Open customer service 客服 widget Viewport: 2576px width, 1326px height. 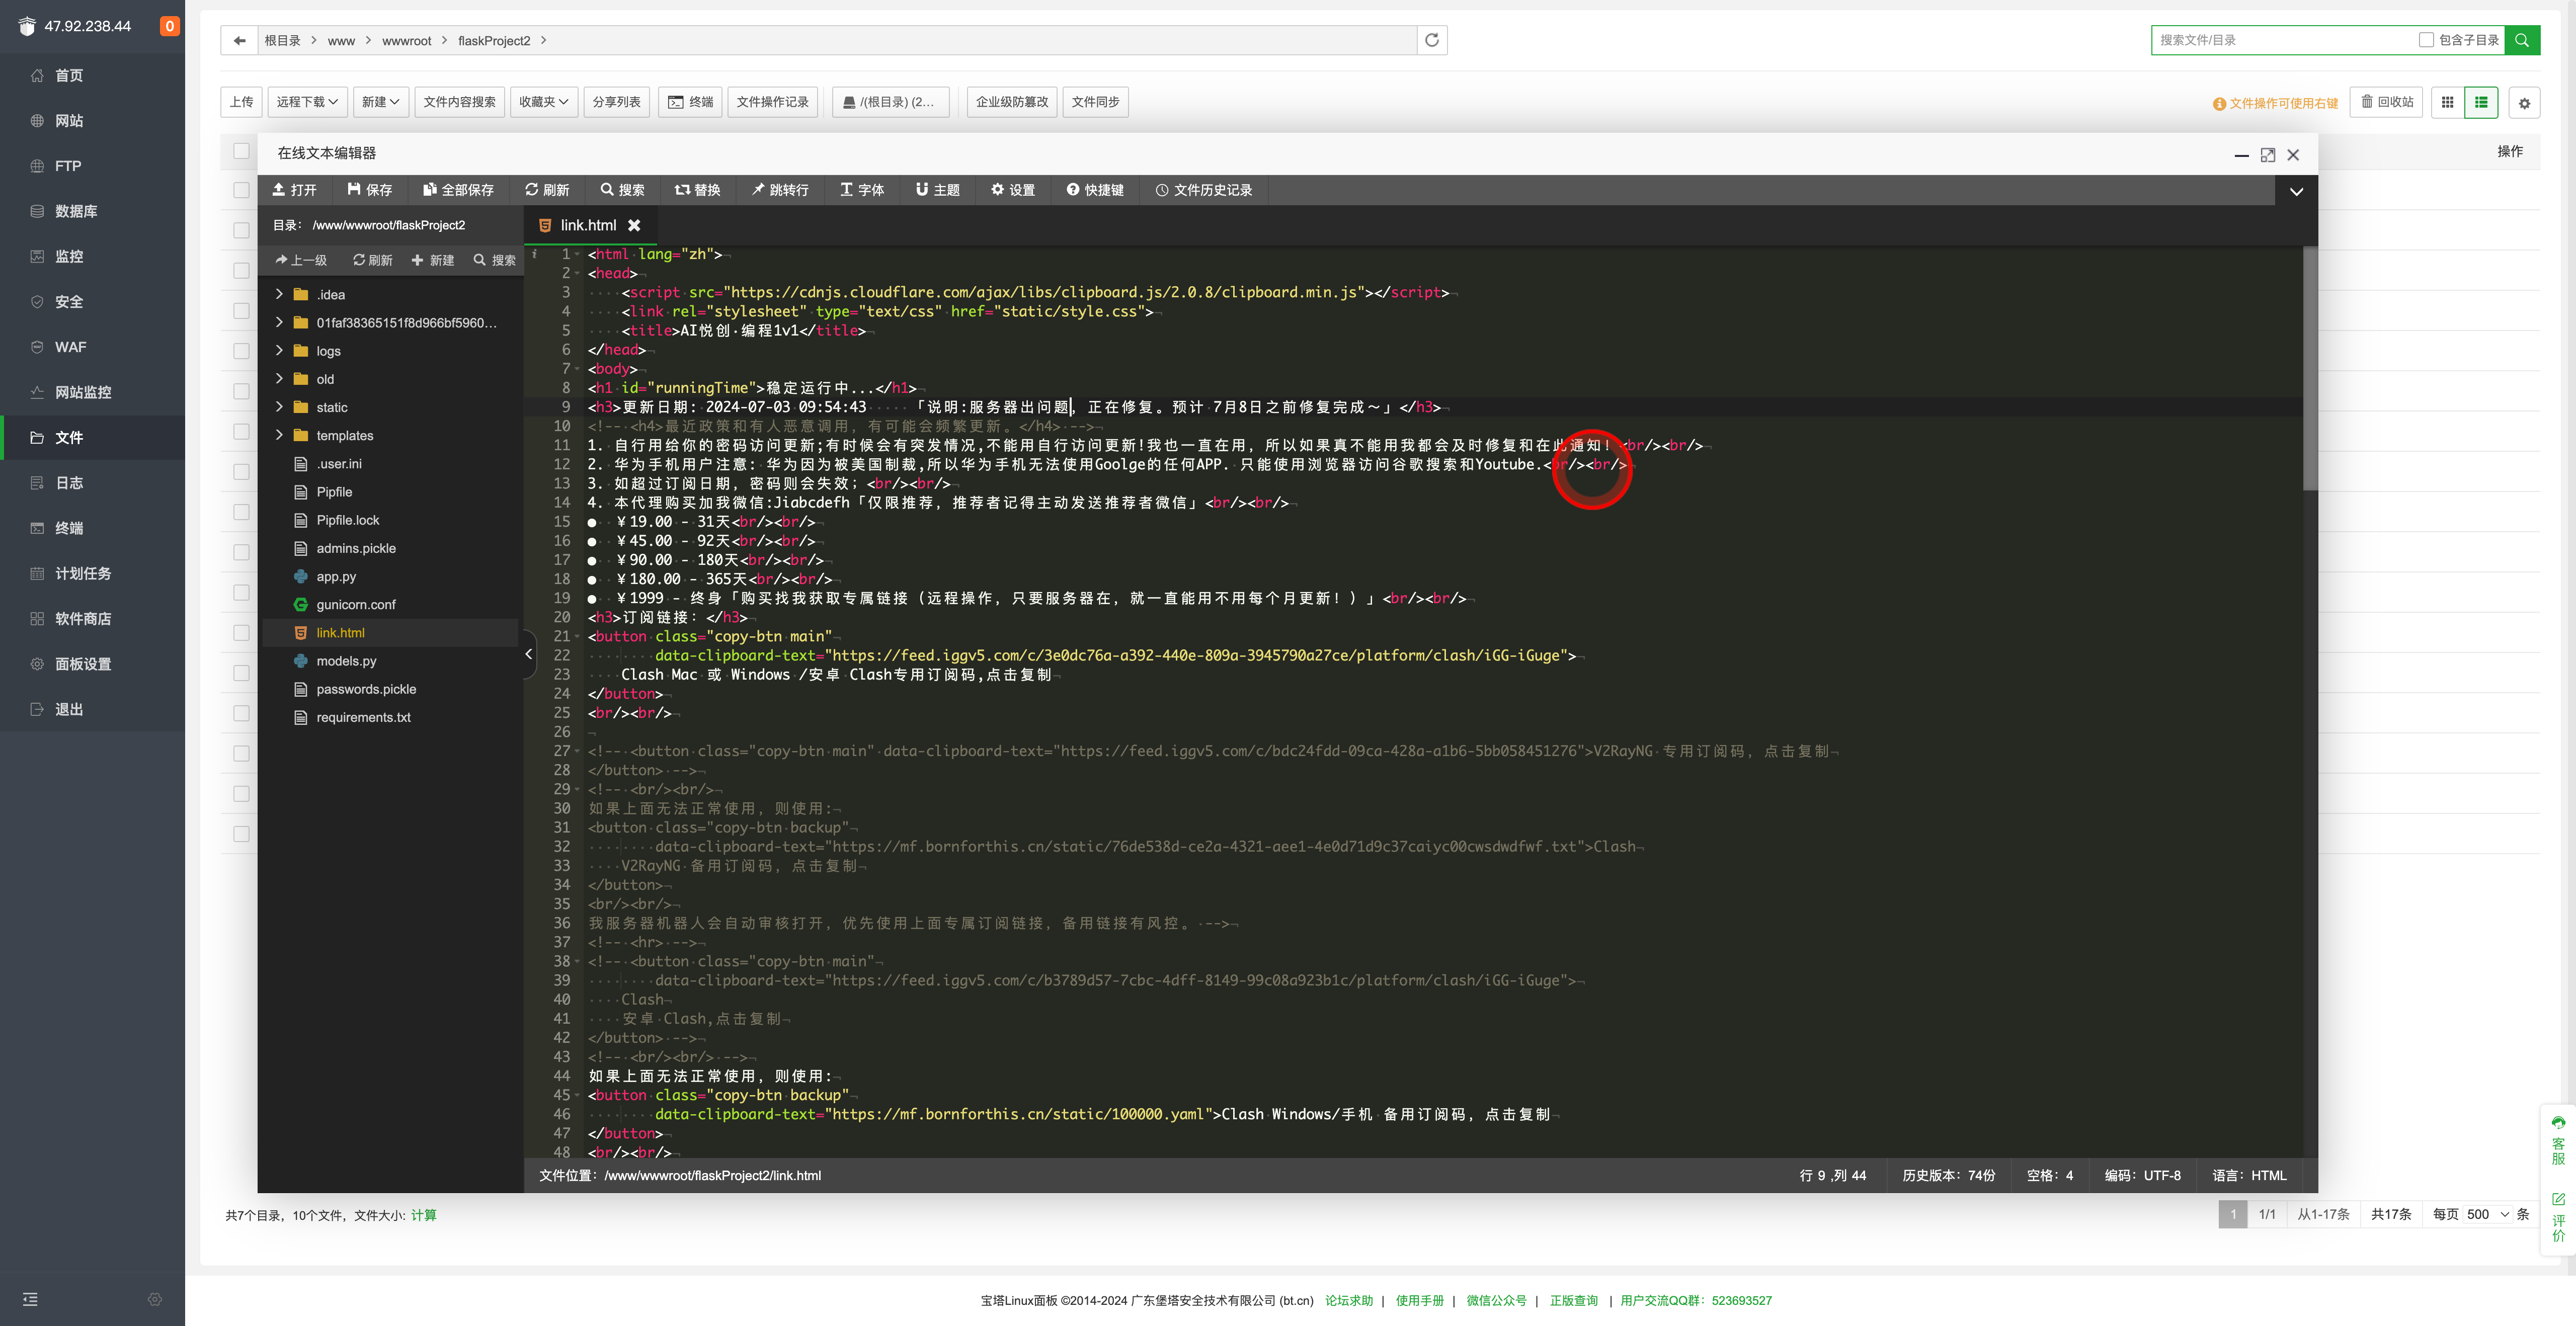pos(2558,1140)
